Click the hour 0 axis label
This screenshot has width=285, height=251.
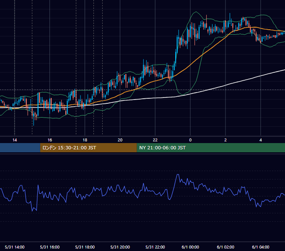190,140
